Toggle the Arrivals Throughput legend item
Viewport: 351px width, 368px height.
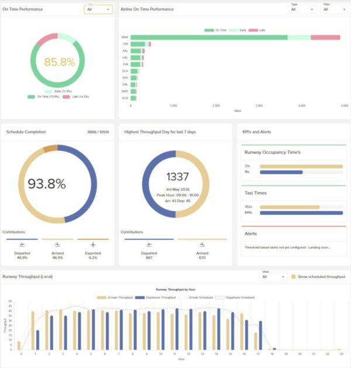coord(115,297)
